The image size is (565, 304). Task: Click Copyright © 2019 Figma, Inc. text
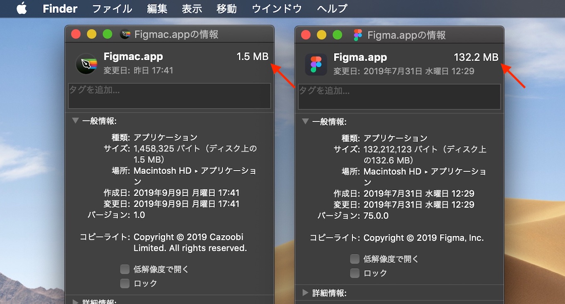424,238
